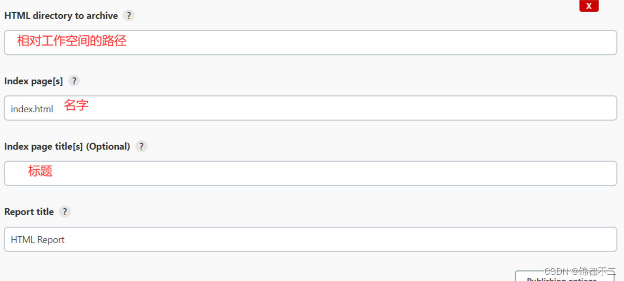Viewport: 624px width, 281px height.
Task: Click the Report title input field
Action: point(310,239)
